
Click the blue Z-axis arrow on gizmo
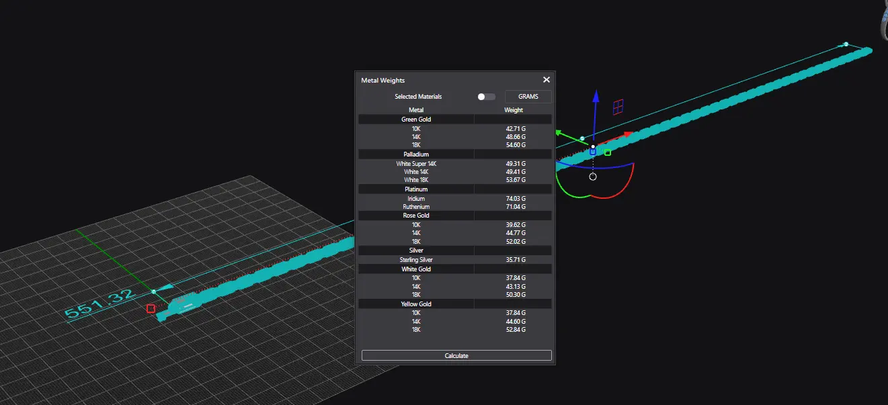[x=595, y=97]
